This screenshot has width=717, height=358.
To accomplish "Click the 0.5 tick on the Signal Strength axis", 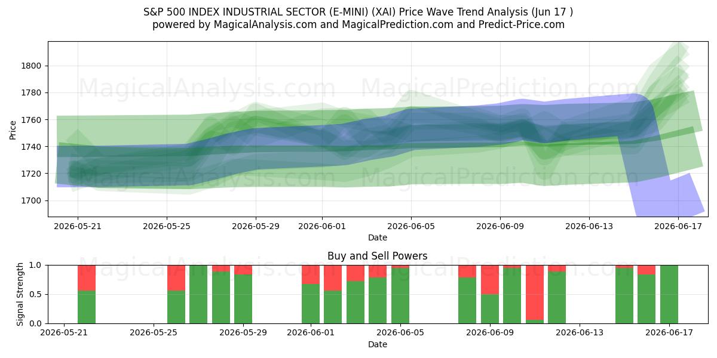I will 35,294.
